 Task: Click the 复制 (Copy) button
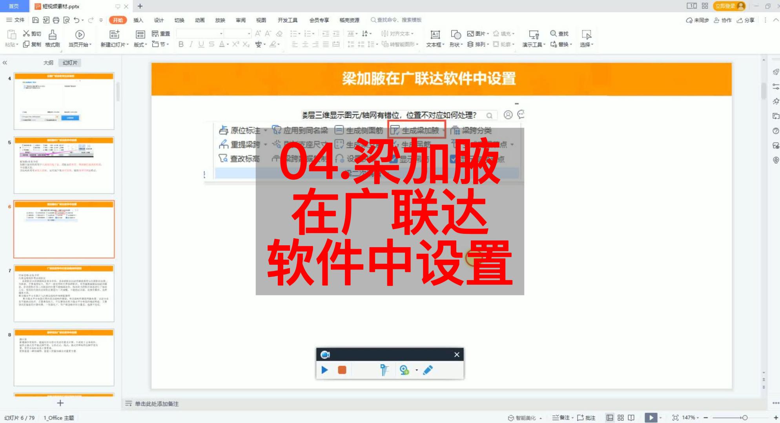point(32,44)
